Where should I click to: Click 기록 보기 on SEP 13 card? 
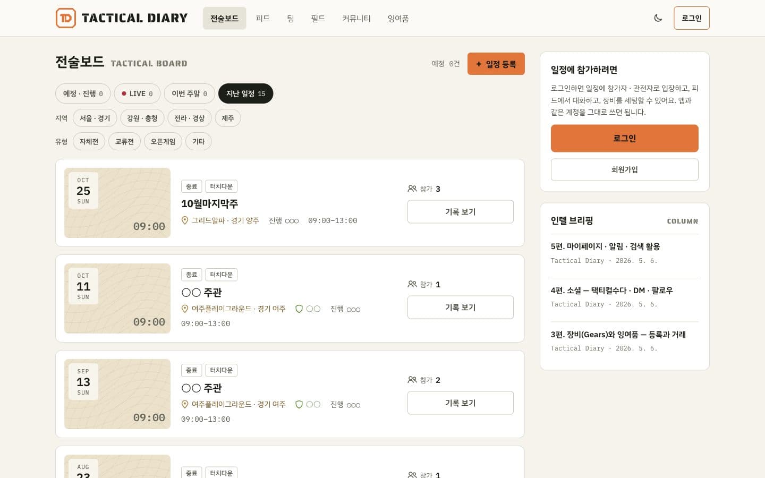click(461, 403)
